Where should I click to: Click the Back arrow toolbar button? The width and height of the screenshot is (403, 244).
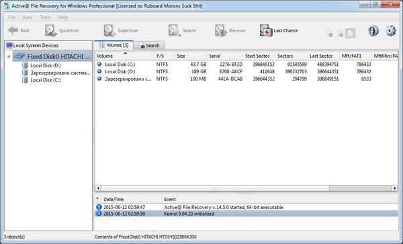19,31
